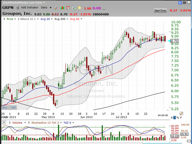Open the StockMarketMentor.com Daily title dropdown
The image size is (192, 144).
(44, 3)
